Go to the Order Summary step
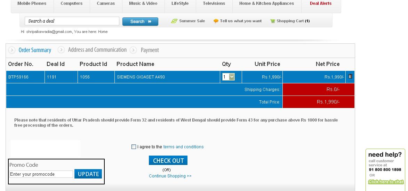 [x=35, y=50]
